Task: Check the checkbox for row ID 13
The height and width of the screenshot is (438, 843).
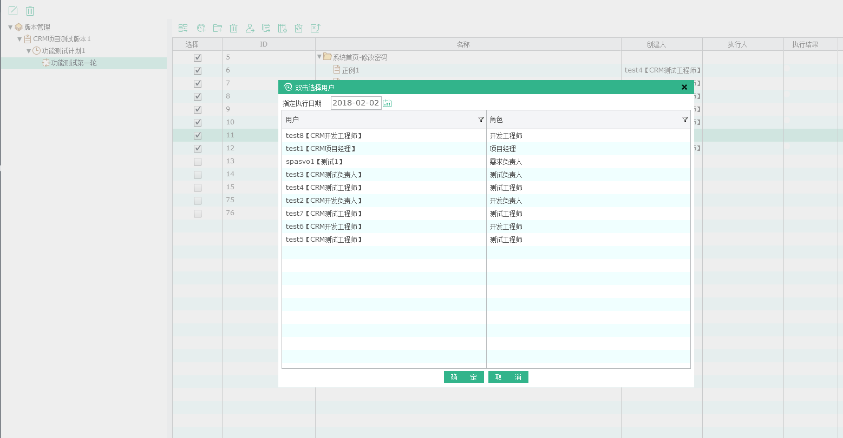Action: (x=198, y=162)
